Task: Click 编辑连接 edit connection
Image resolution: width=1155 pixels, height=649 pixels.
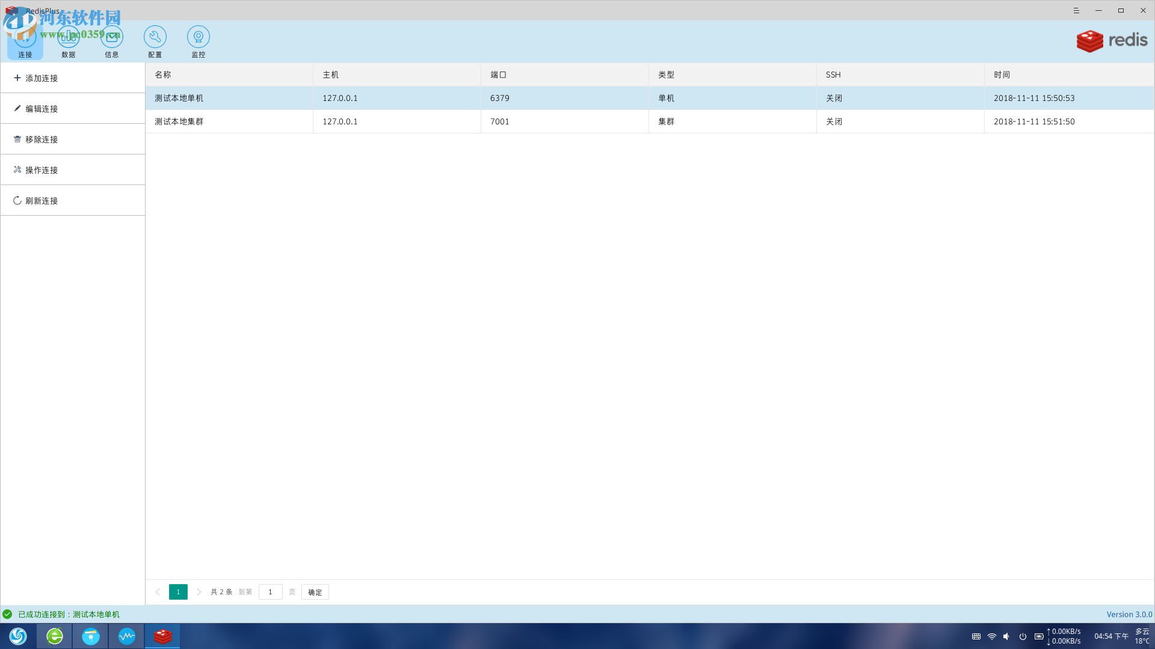Action: (x=42, y=109)
